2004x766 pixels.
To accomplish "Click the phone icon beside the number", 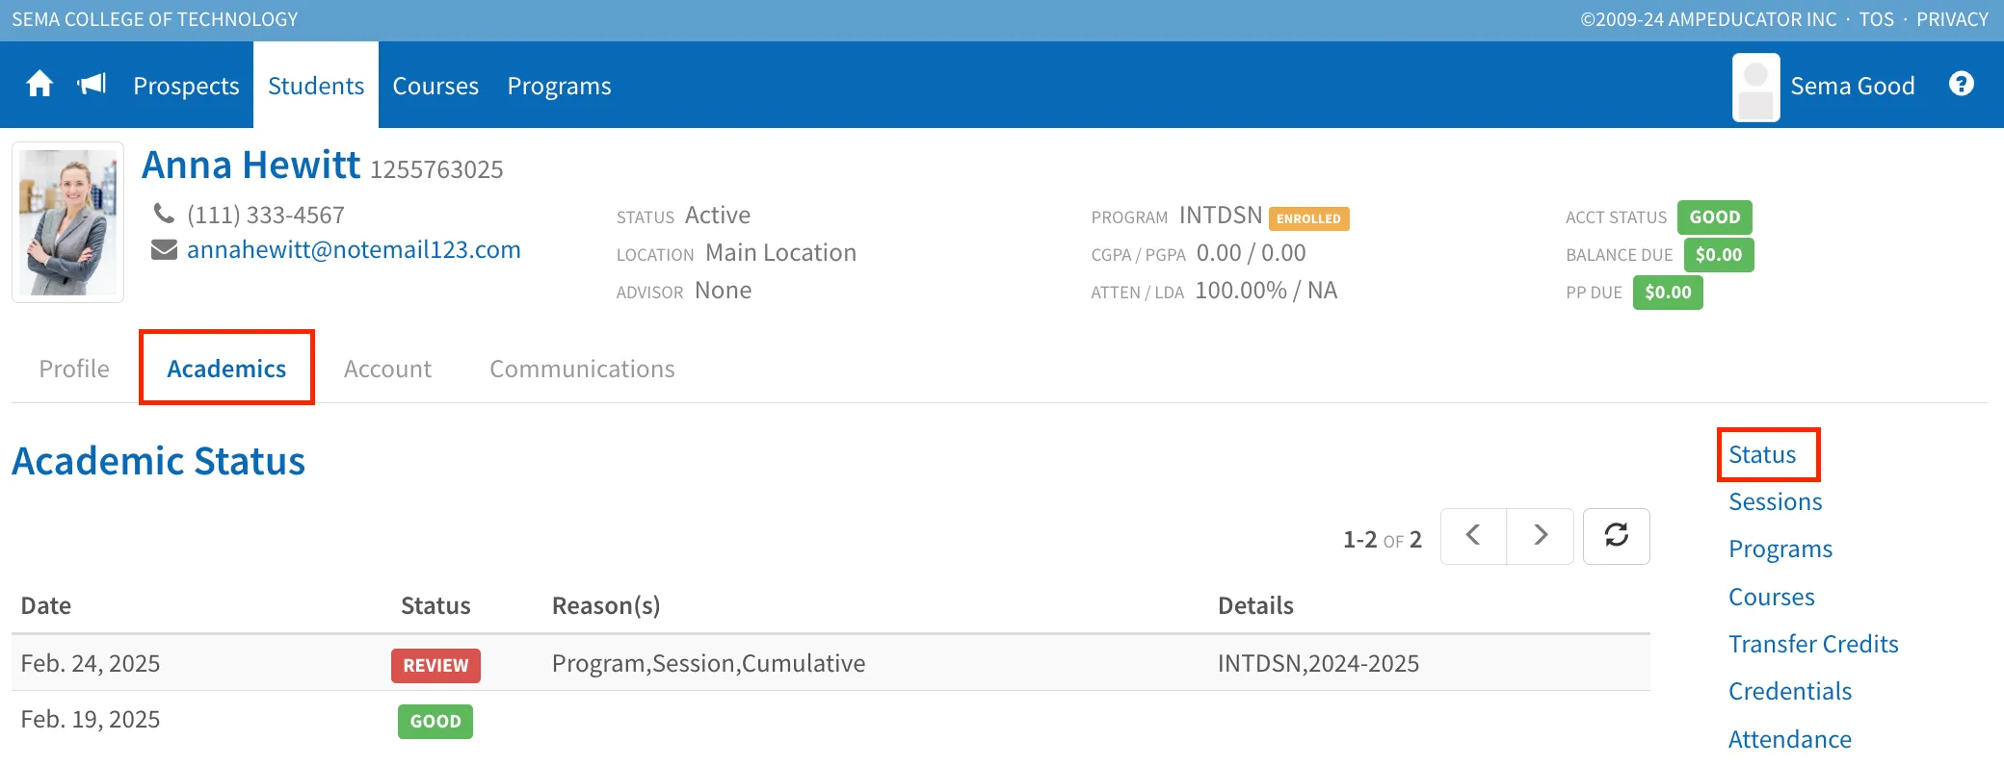I will [x=165, y=213].
